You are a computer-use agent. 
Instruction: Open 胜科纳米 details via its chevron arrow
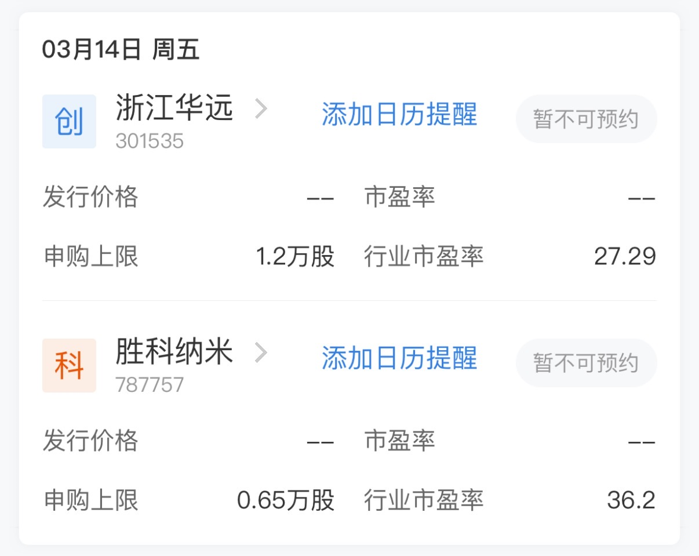[261, 352]
